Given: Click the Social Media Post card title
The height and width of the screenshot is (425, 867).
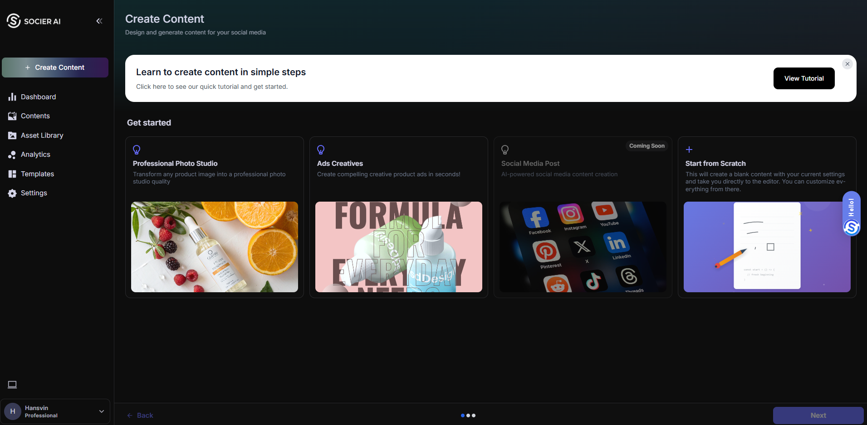Looking at the screenshot, I should tap(530, 164).
